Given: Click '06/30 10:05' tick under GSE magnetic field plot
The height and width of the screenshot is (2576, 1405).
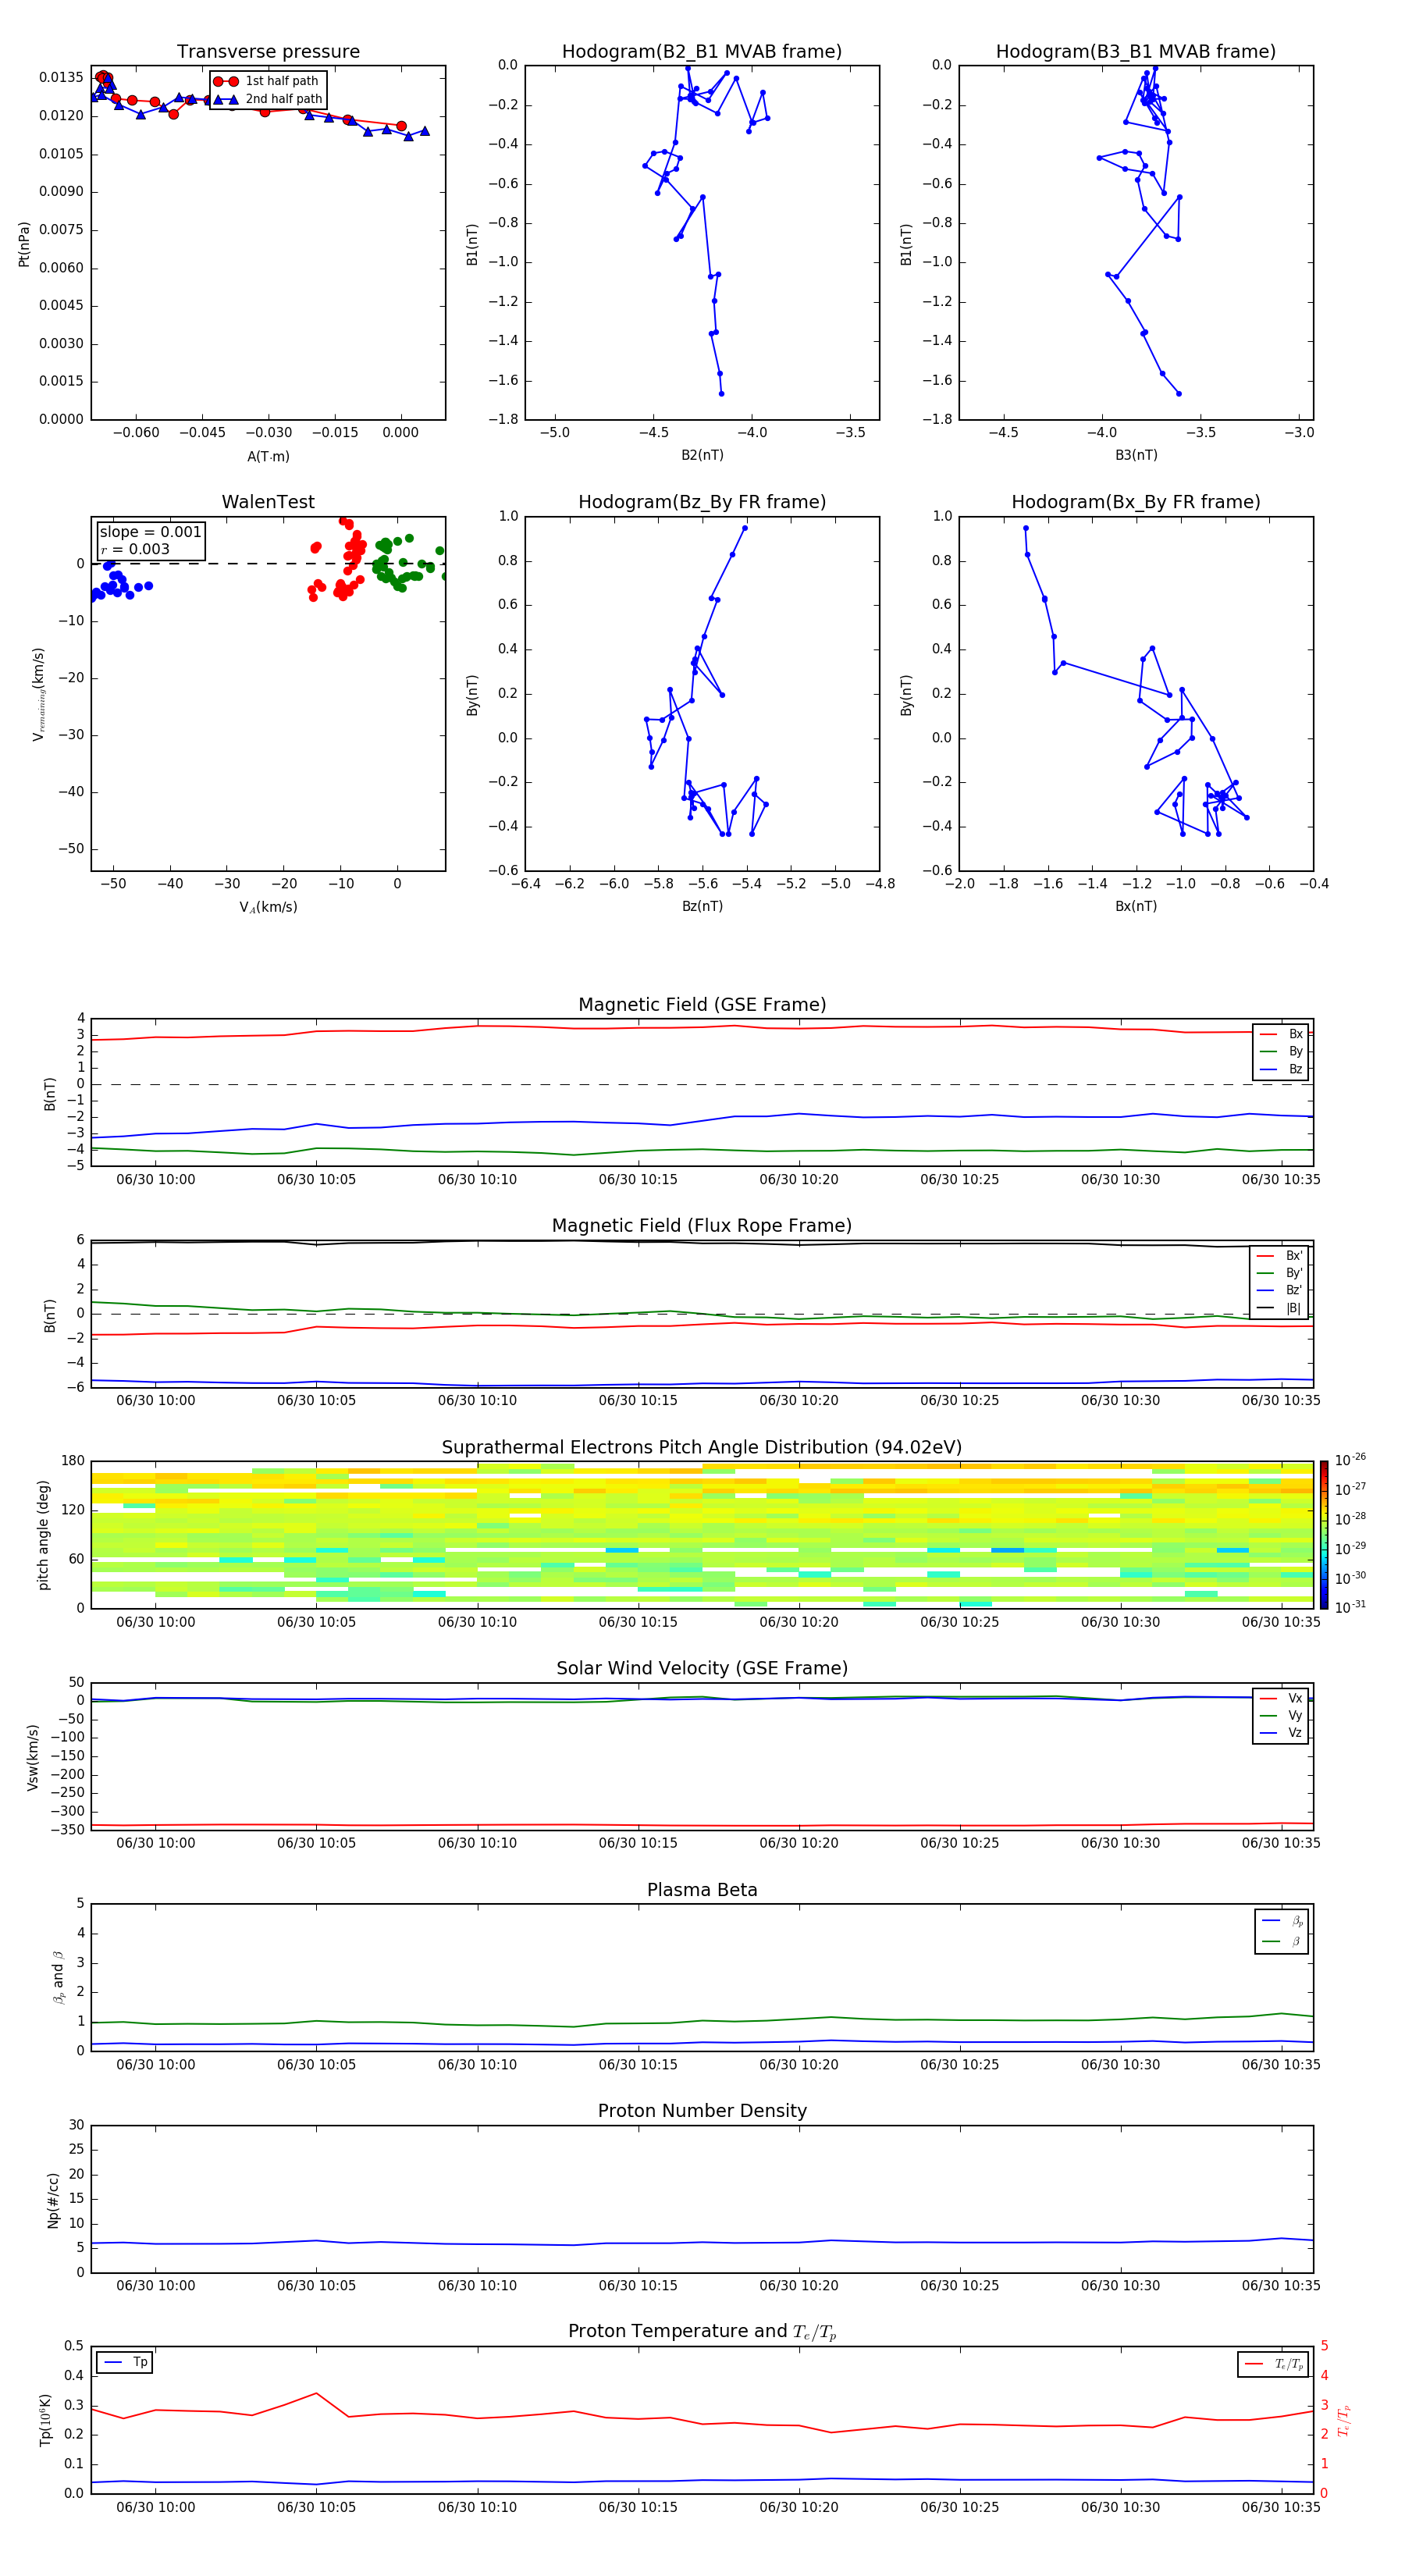Looking at the screenshot, I should tap(316, 1179).
